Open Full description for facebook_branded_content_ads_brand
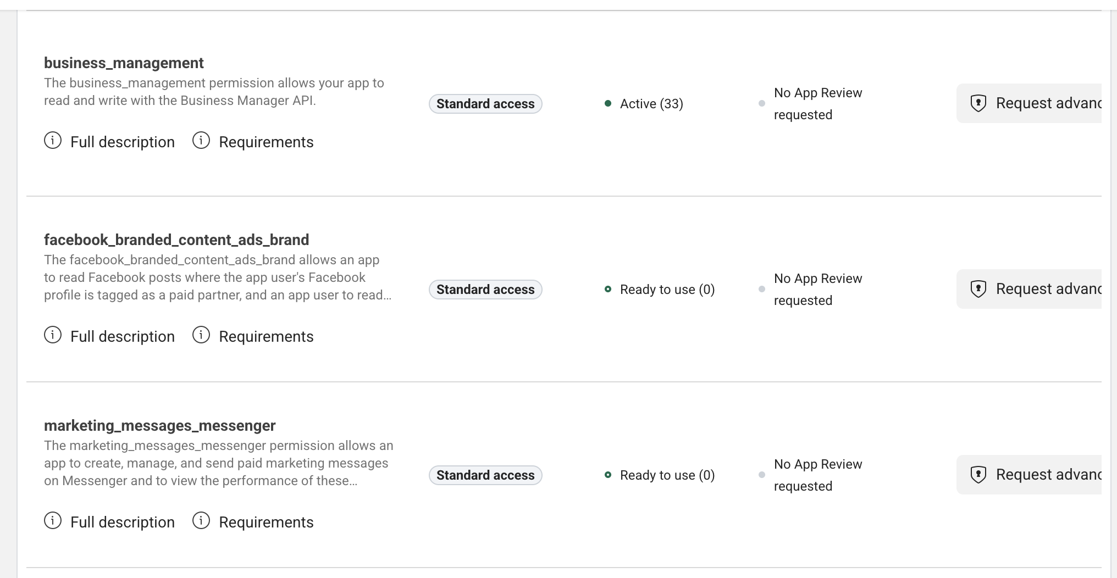 coord(122,337)
